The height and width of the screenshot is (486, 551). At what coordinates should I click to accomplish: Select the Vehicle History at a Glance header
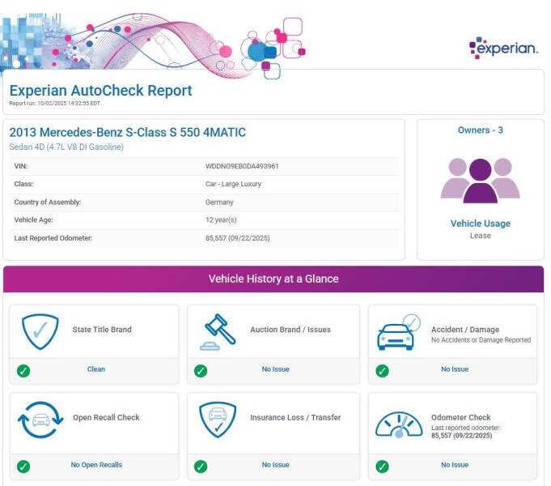tap(273, 279)
